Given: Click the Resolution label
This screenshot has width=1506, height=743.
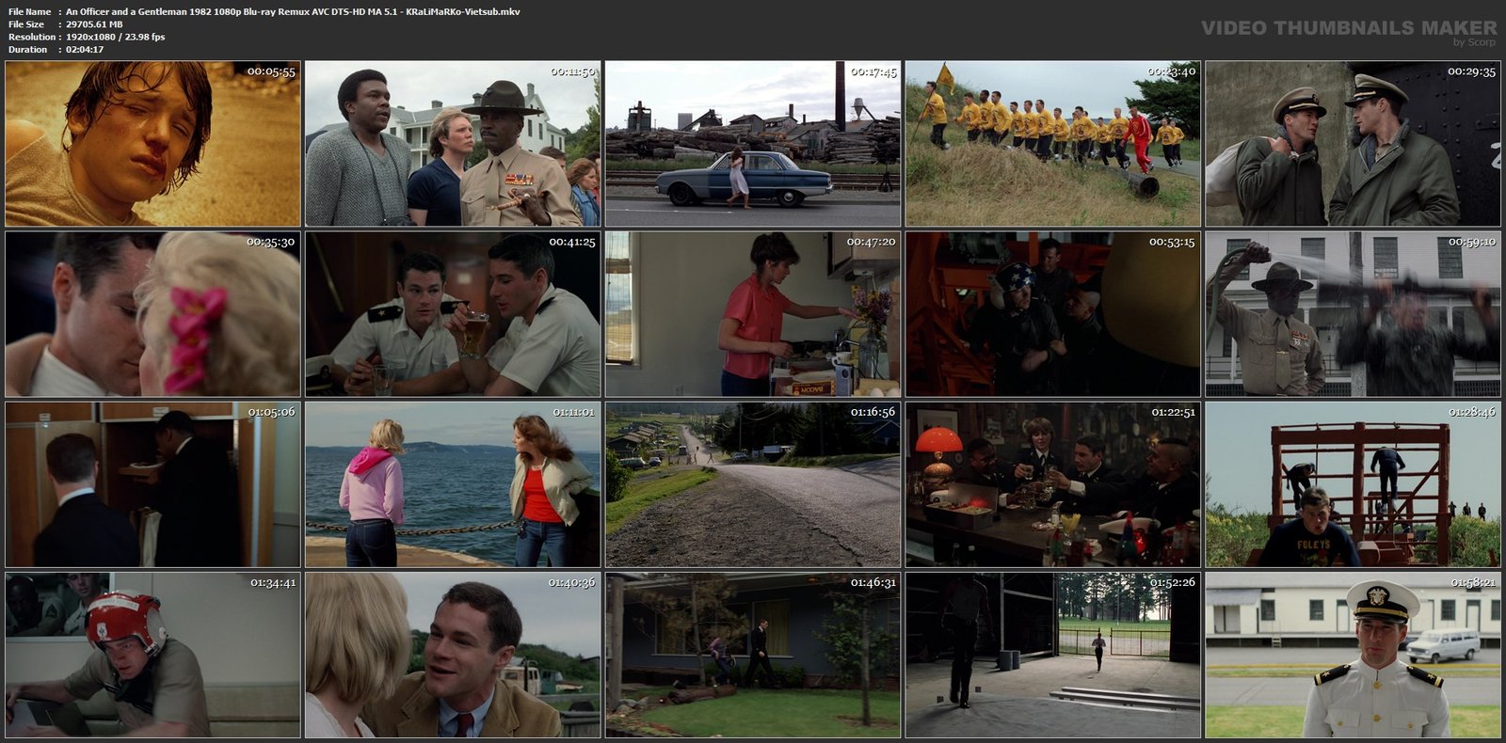Looking at the screenshot, I should [30, 37].
